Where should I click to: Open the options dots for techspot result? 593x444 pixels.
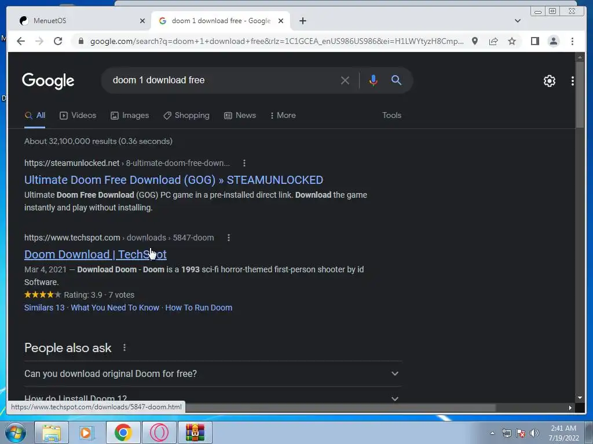[228, 238]
